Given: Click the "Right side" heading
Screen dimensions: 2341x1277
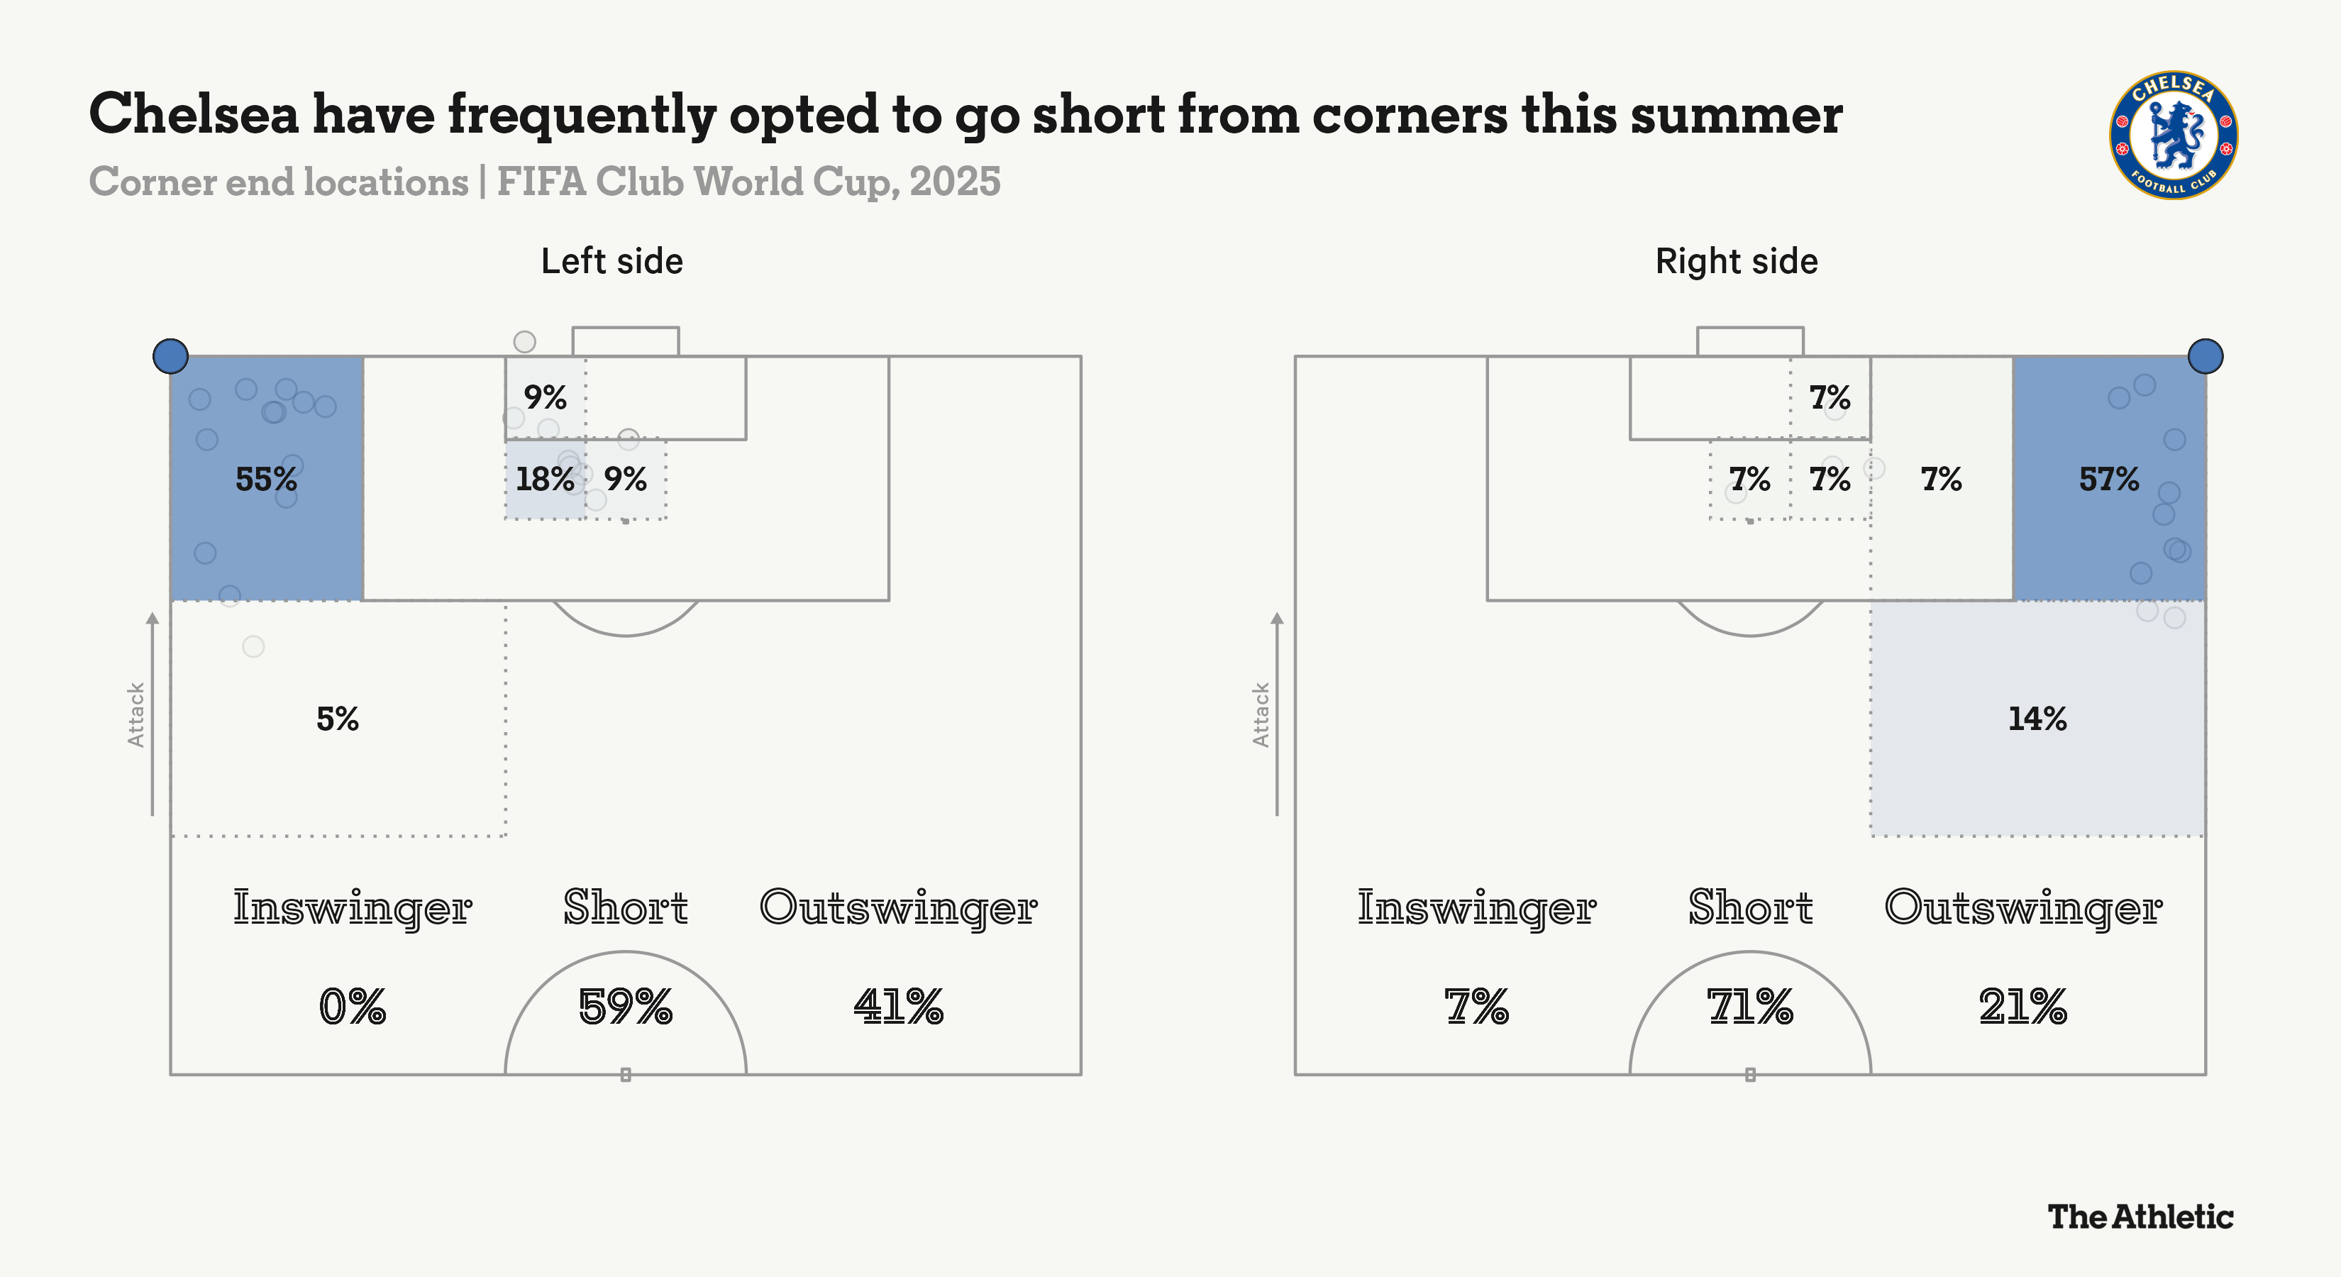Looking at the screenshot, I should coord(1737,262).
